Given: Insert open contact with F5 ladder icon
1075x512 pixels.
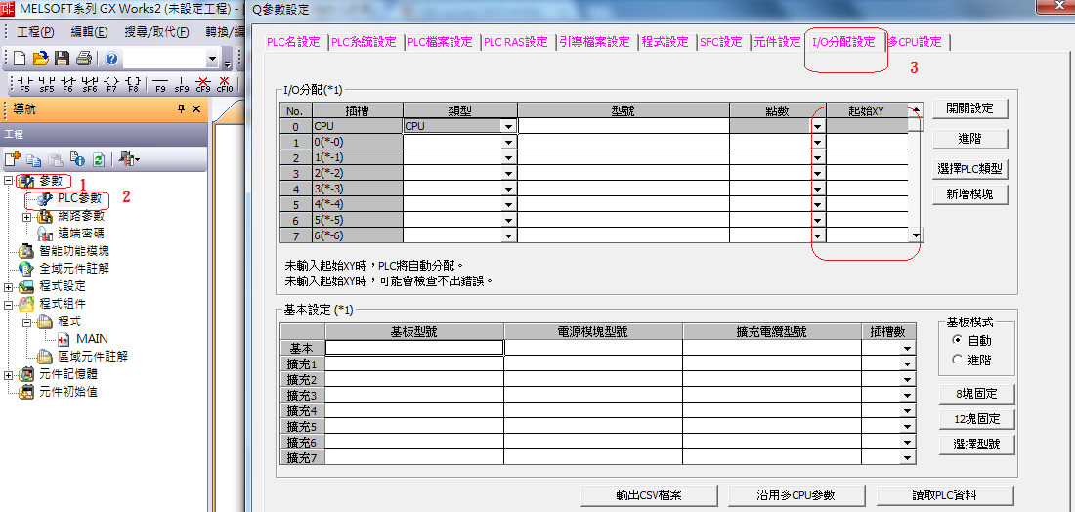Looking at the screenshot, I should (24, 84).
